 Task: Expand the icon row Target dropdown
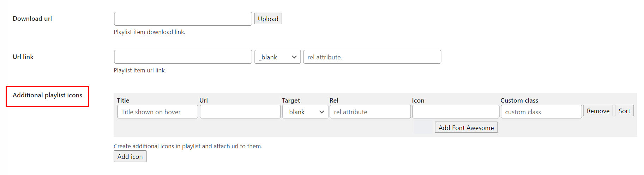point(305,112)
